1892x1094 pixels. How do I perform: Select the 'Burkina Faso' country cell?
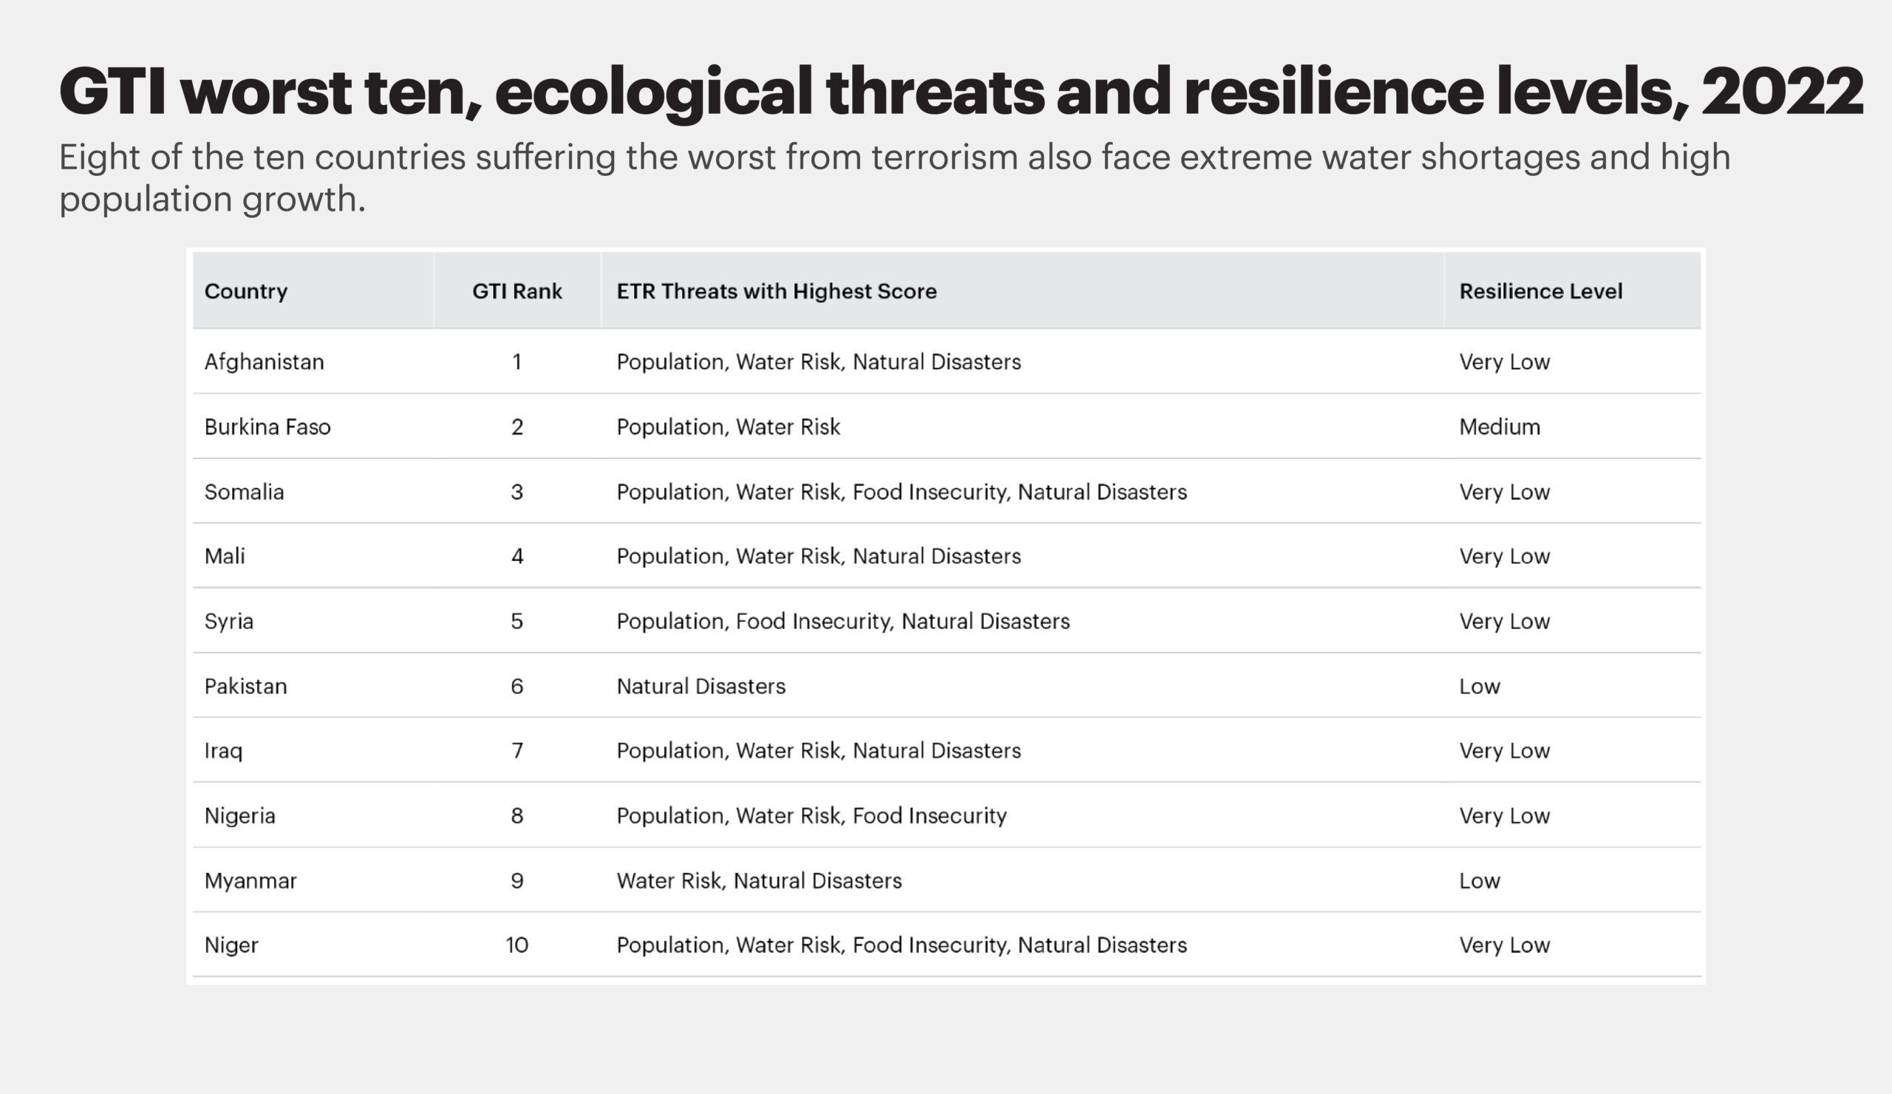tap(268, 427)
